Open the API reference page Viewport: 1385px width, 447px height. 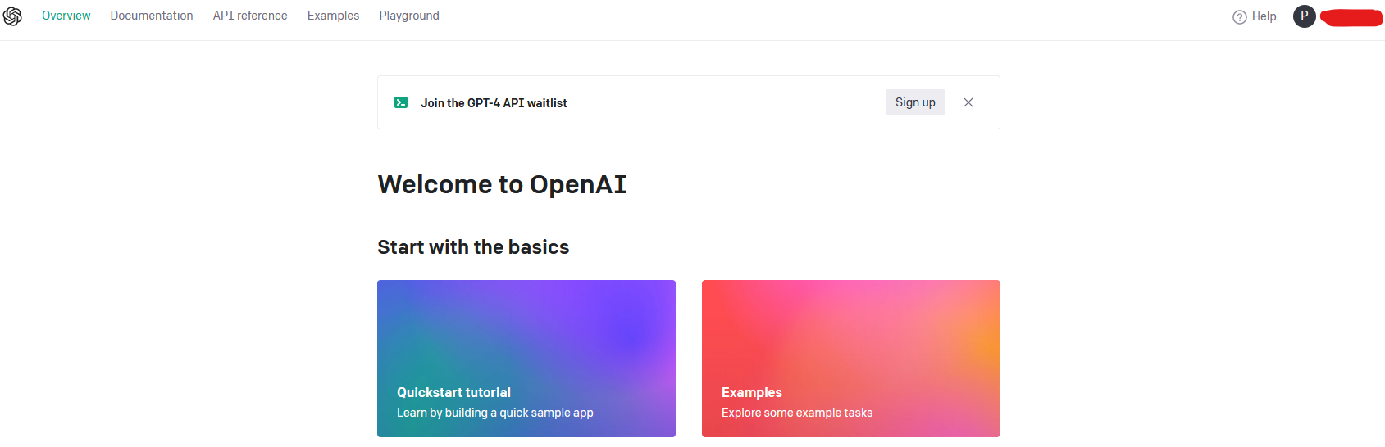tap(250, 16)
